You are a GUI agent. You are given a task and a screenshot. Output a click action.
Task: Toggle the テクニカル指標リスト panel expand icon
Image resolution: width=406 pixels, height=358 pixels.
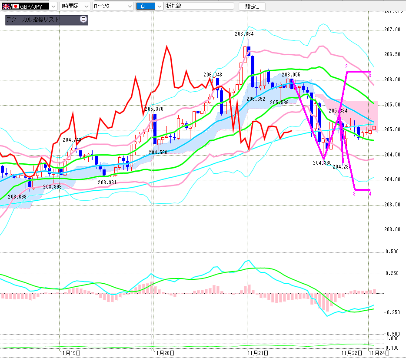pos(83,20)
